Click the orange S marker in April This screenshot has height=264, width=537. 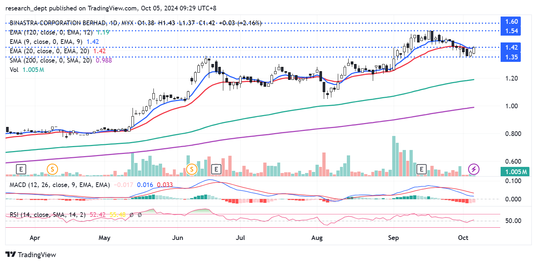coord(53,169)
